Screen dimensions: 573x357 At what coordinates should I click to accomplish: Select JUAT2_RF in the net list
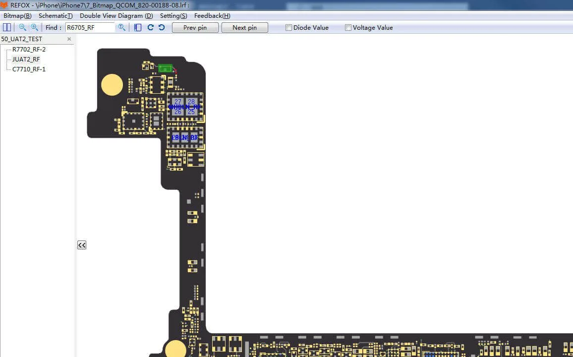tap(26, 59)
